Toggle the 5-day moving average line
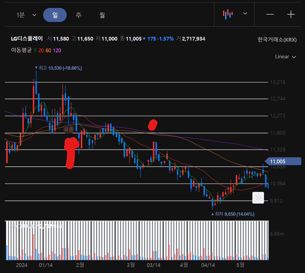 click(35, 50)
